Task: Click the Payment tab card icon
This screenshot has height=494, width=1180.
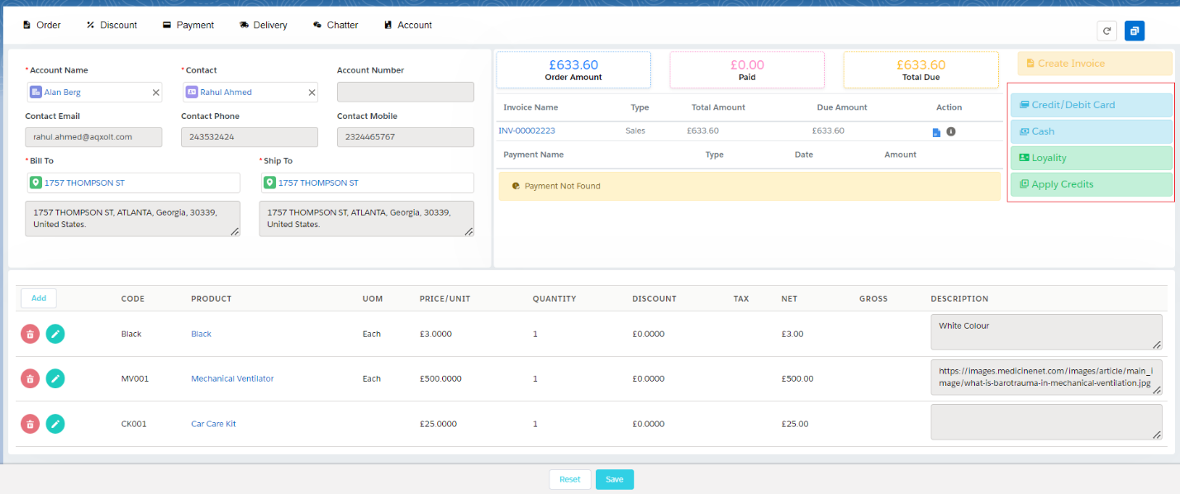Action: coord(167,25)
